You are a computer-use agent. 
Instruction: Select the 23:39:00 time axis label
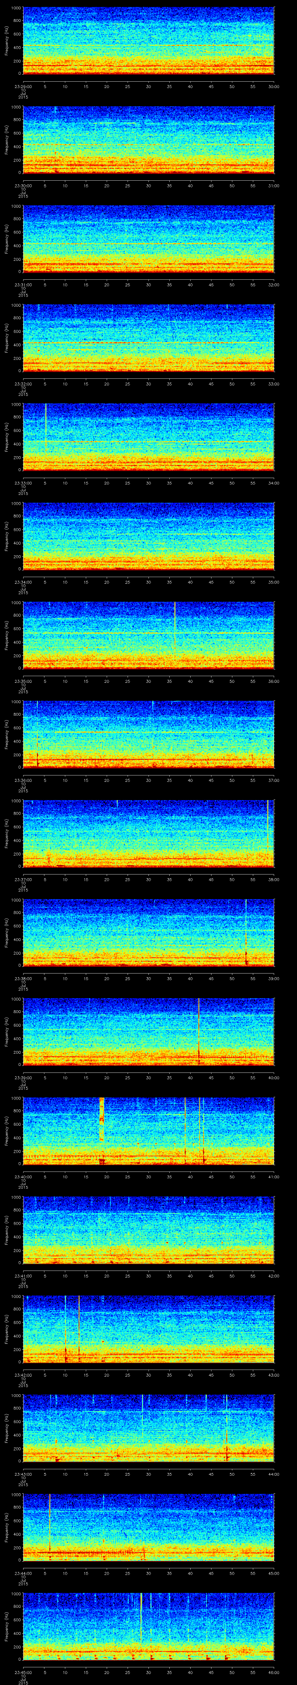23,1077
